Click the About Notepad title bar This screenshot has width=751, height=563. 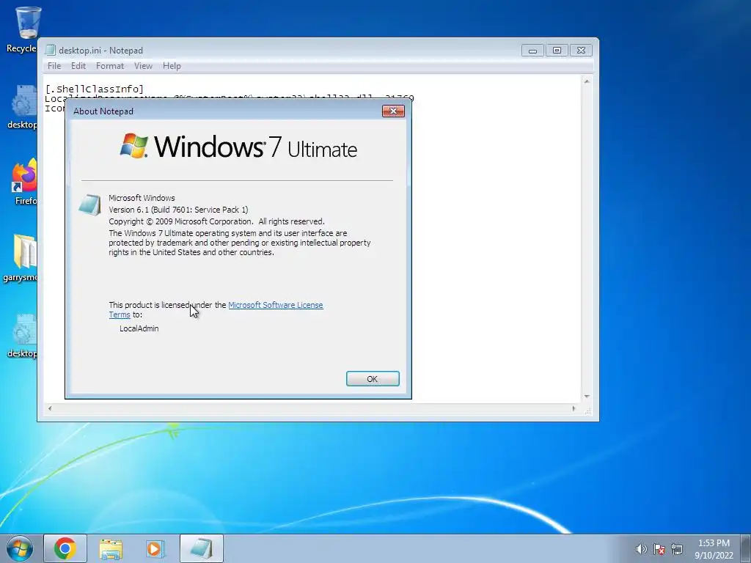225,111
